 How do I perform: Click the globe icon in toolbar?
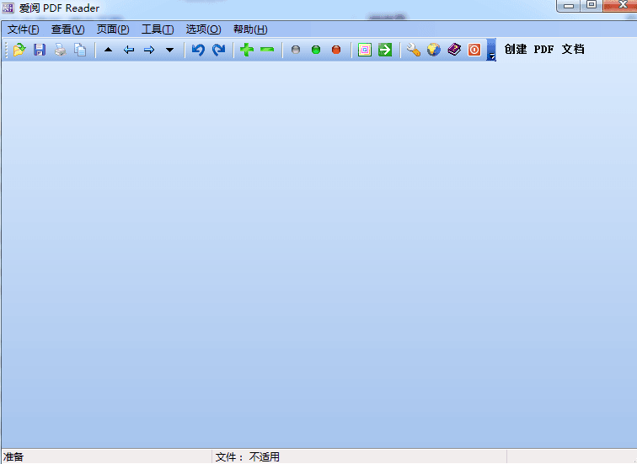(x=433, y=50)
